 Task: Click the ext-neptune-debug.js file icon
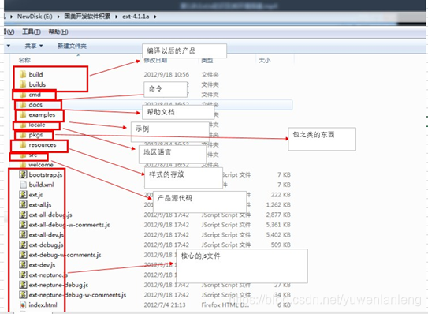pos(23,285)
